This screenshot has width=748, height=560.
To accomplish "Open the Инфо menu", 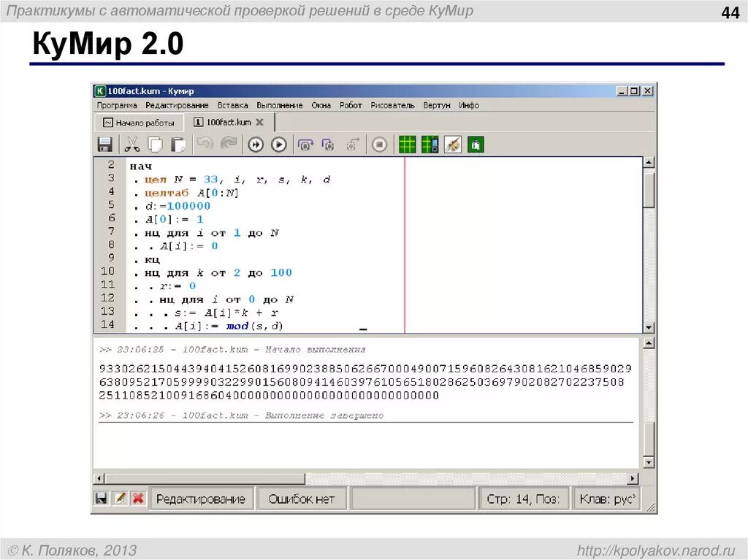I will point(469,105).
